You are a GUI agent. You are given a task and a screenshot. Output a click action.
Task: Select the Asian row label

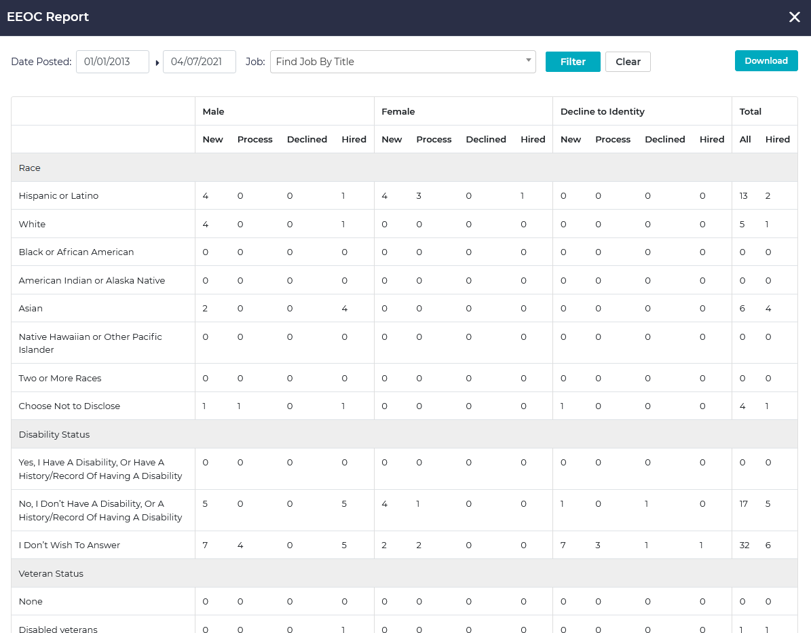[31, 309]
